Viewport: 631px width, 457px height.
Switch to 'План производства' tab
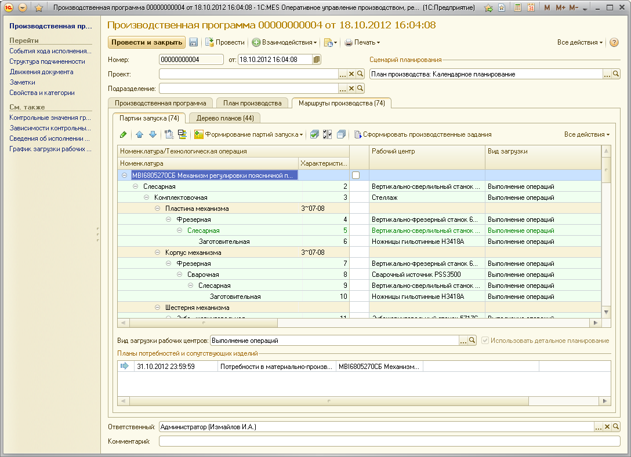point(252,103)
